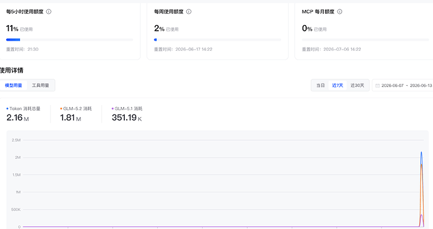This screenshot has height=229, width=433.
Task: Click the 2.5M y-axis label
Action: click(16, 140)
